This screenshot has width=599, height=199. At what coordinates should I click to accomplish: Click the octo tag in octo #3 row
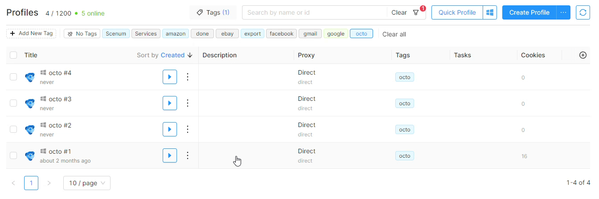[405, 103]
